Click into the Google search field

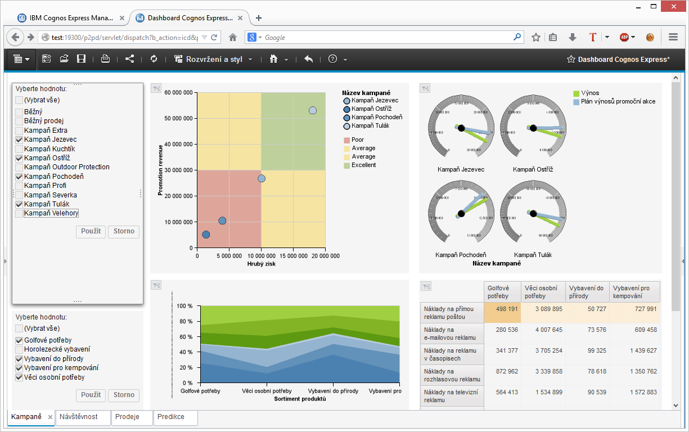coord(388,38)
